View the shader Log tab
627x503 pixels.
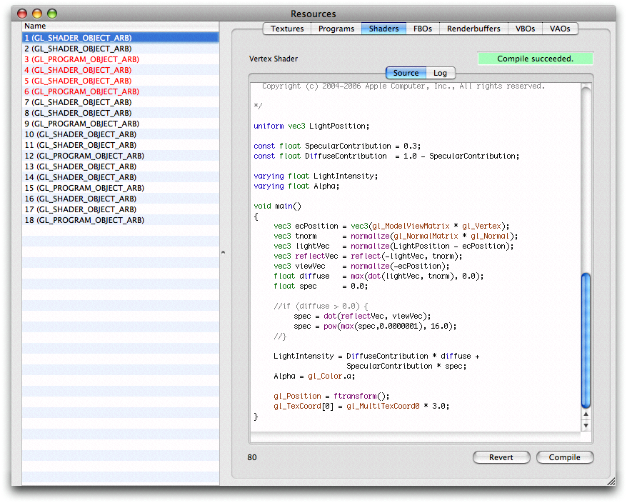[440, 73]
